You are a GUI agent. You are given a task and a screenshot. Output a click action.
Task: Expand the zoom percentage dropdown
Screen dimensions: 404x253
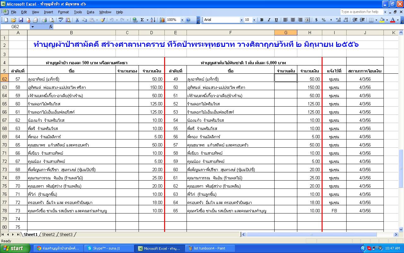(x=182, y=20)
